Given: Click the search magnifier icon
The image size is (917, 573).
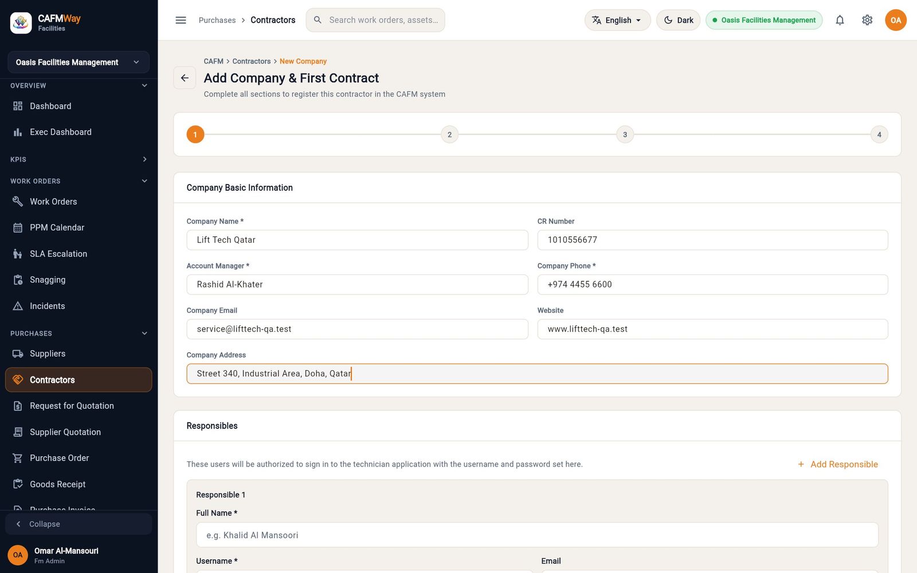Looking at the screenshot, I should (318, 20).
